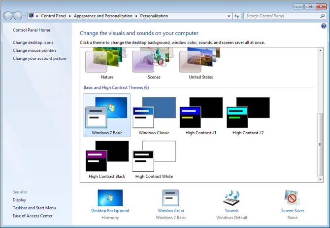
Task: Click the Desktop Background link text
Action: (110, 211)
